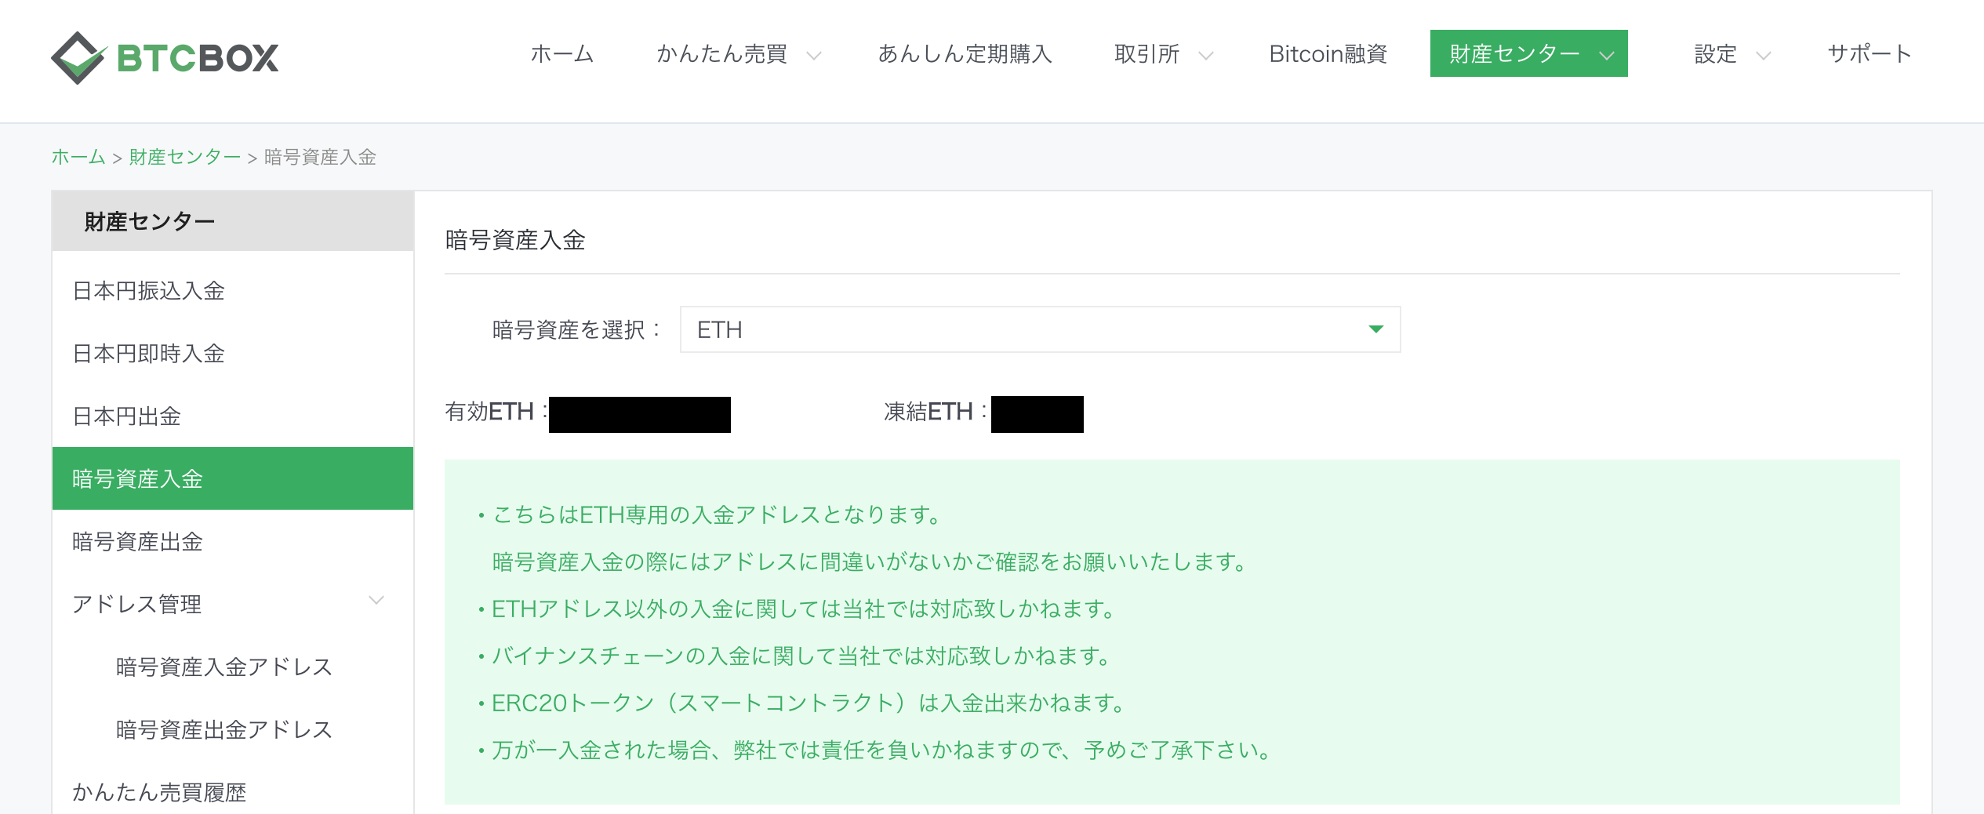Expand the chevron beside 取引所
Viewport: 1984px width, 814px height.
pos(1206,56)
